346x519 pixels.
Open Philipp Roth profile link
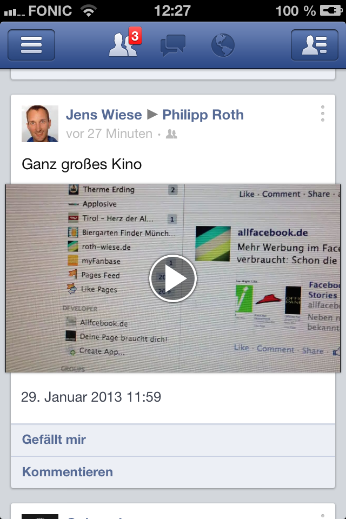[203, 115]
